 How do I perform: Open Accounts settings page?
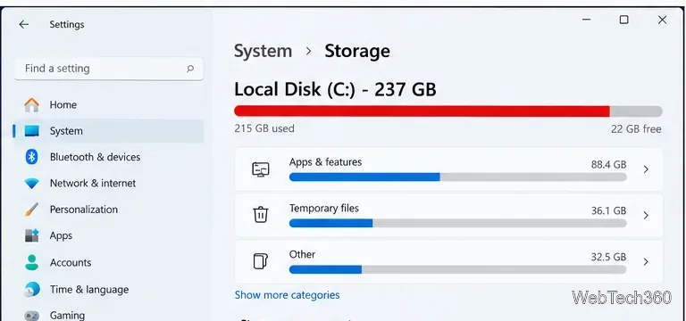click(x=109, y=262)
